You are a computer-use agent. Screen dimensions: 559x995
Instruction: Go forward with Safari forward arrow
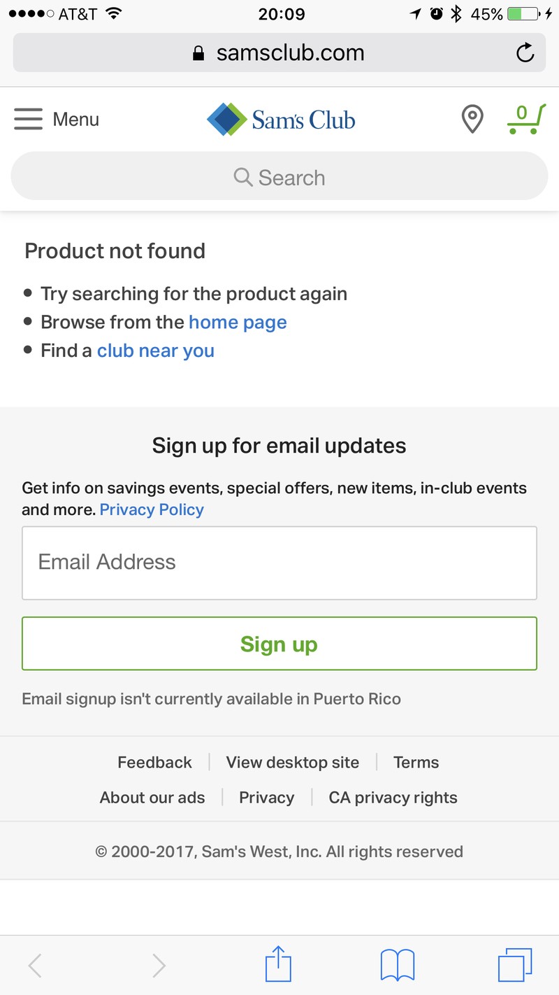point(159,966)
